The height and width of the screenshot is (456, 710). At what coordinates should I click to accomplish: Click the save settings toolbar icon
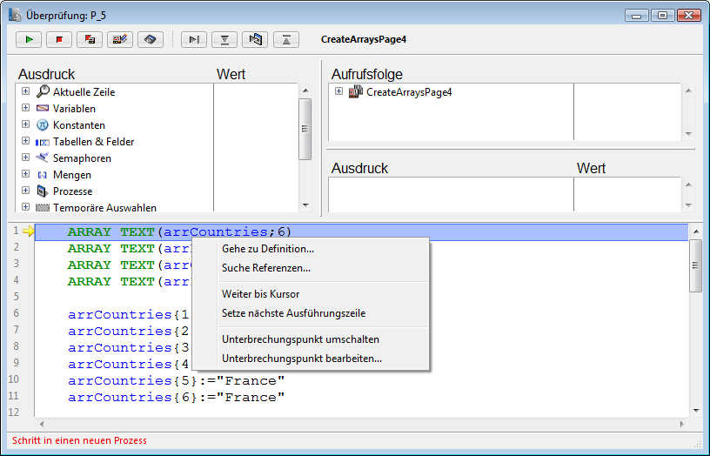(x=151, y=39)
